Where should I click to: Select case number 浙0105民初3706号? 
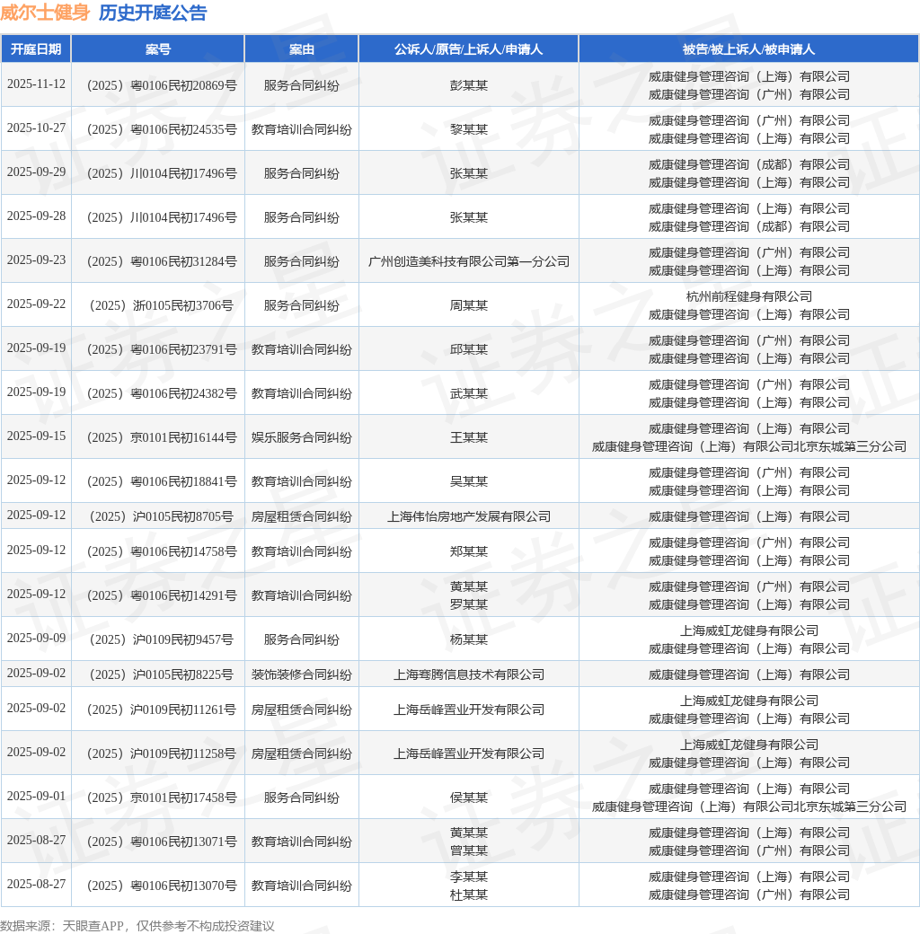point(162,305)
